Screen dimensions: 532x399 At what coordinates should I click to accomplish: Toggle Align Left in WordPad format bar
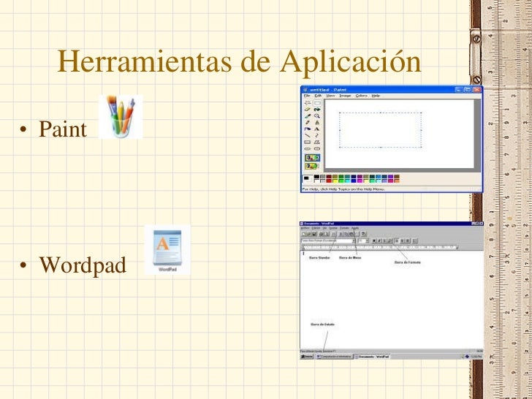(x=397, y=241)
